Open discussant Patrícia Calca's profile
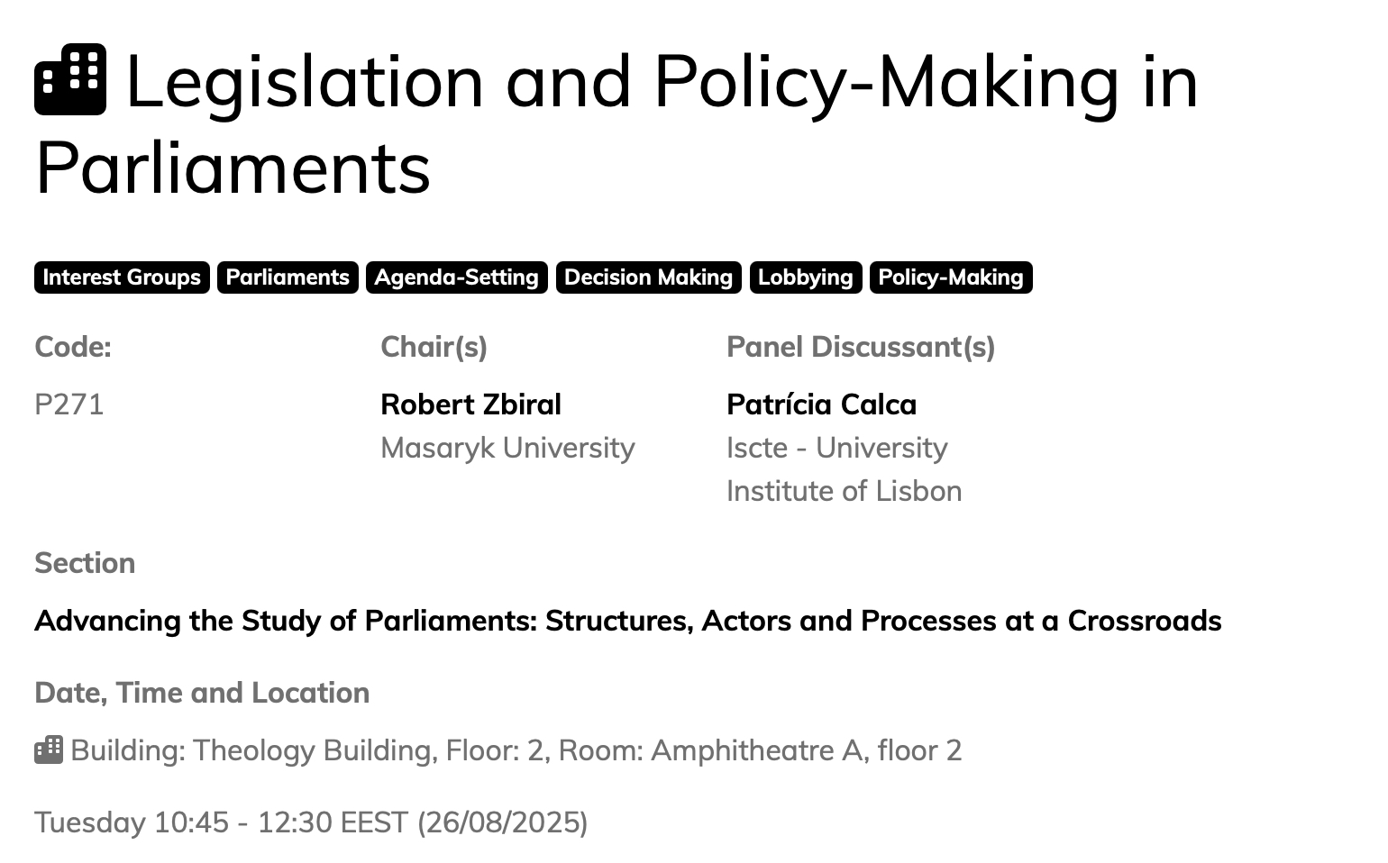The width and height of the screenshot is (1388, 863). [821, 404]
